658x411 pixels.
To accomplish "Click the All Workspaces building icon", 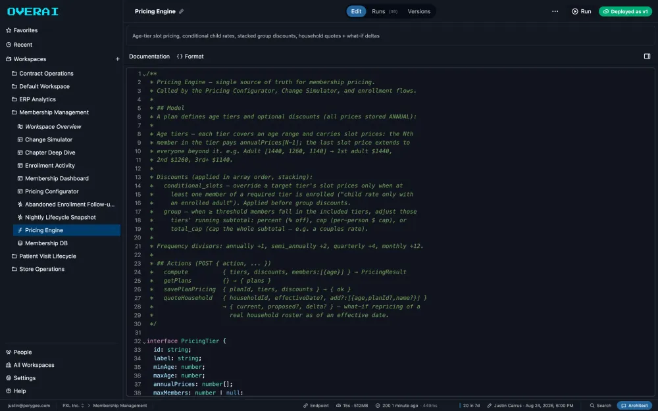I will 9,365.
